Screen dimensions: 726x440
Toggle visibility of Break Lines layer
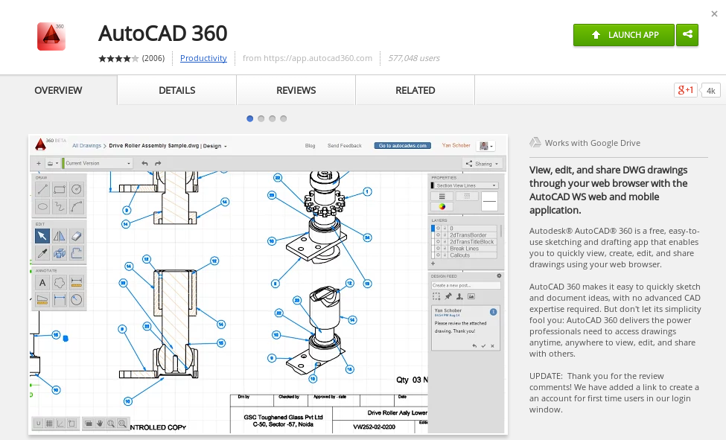click(x=438, y=249)
